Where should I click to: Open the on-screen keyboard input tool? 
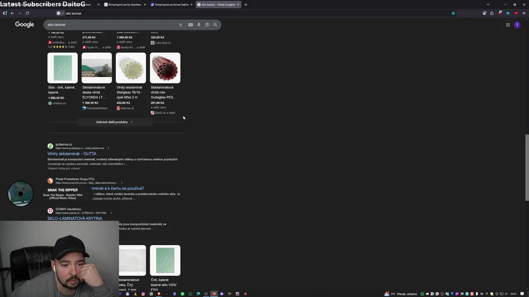[191, 25]
